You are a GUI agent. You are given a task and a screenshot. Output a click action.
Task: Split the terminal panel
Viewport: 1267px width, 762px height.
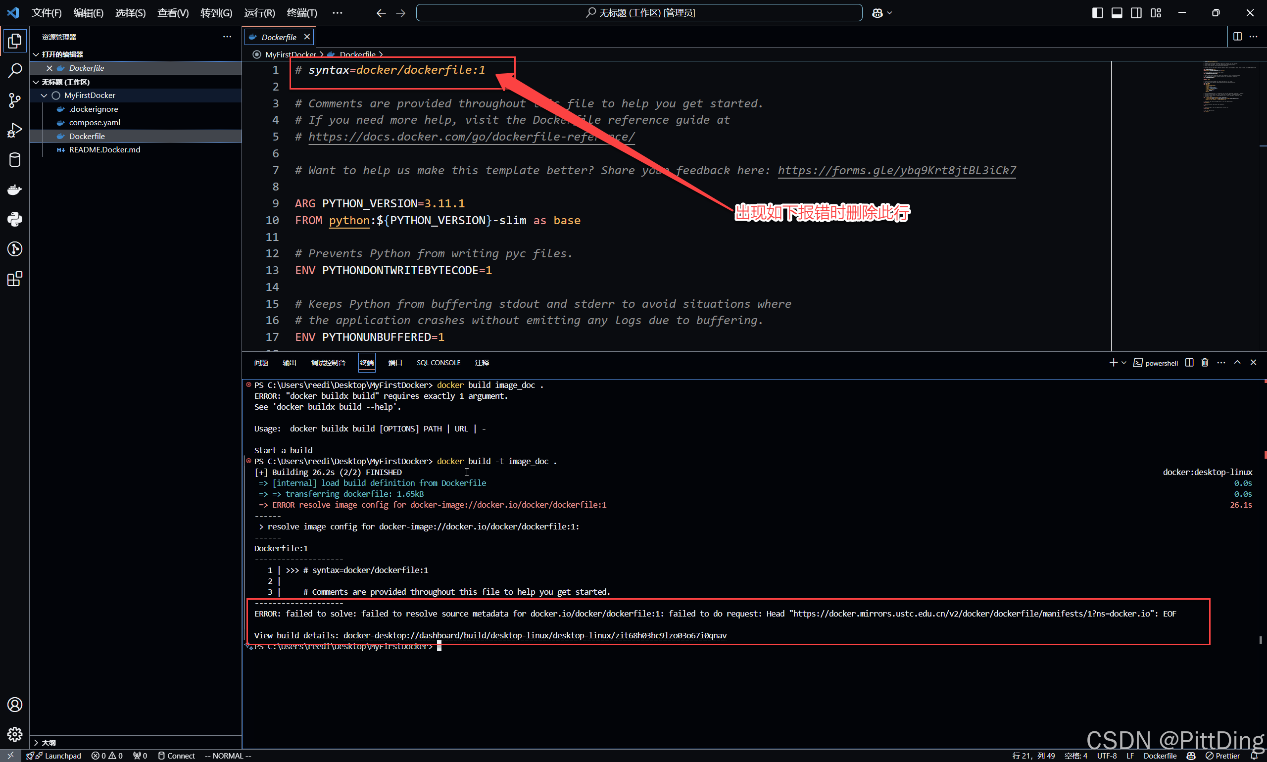point(1189,363)
